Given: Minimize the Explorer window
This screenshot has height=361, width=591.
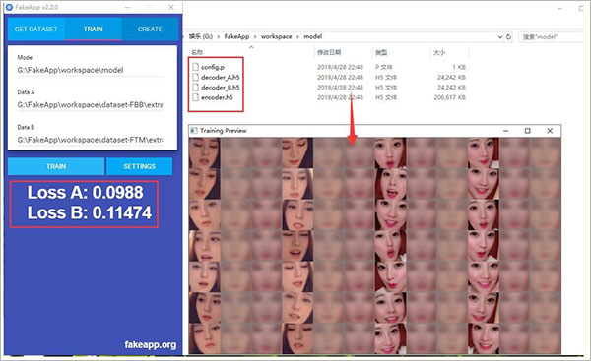Looking at the screenshot, I should (560, 8).
